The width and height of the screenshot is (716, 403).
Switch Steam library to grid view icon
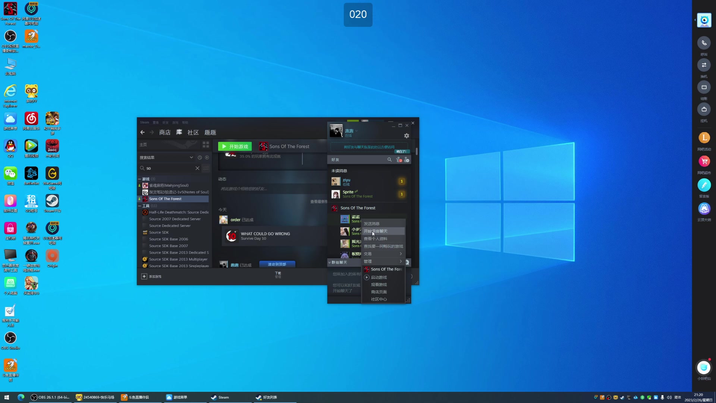pos(206,145)
